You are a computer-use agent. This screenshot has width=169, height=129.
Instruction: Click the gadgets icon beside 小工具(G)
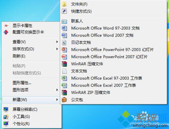click(x=6, y=117)
